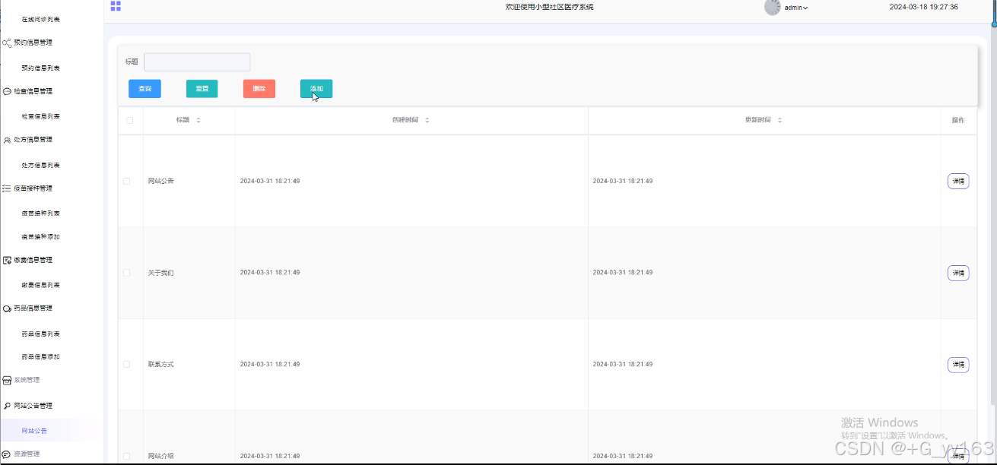Click the 检查信息管理 chat bubble icon

[x=7, y=92]
